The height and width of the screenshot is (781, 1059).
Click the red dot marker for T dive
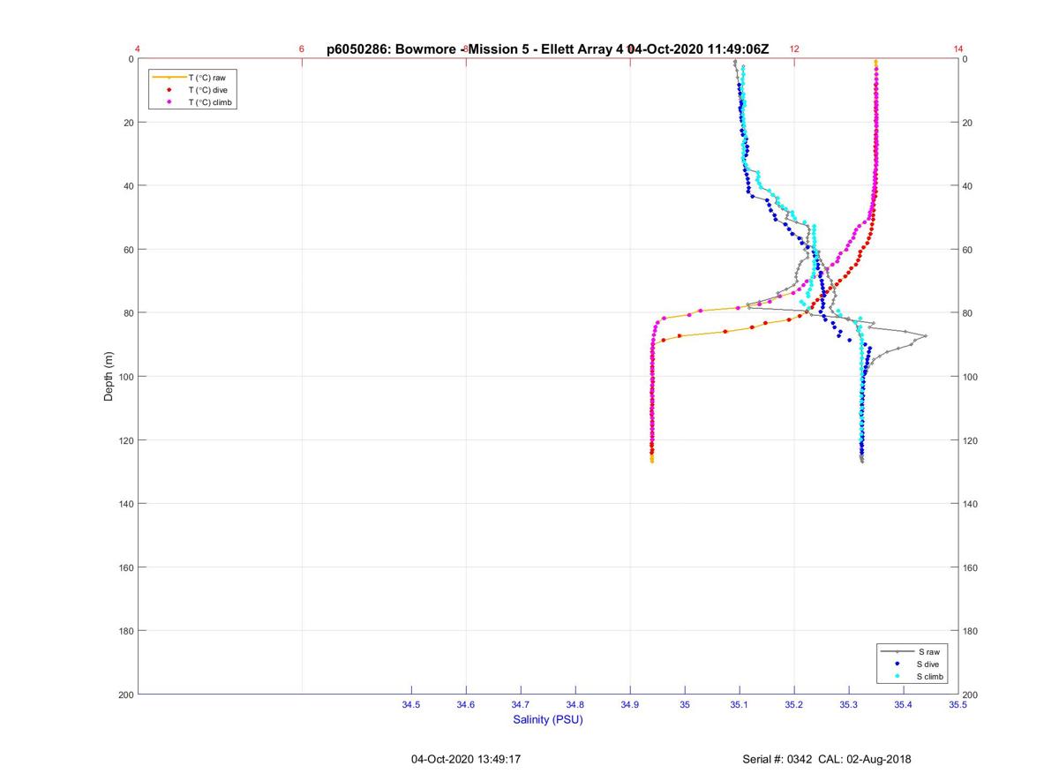point(169,90)
